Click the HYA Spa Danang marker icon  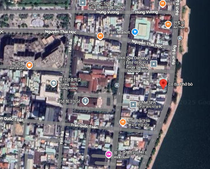point(154,64)
